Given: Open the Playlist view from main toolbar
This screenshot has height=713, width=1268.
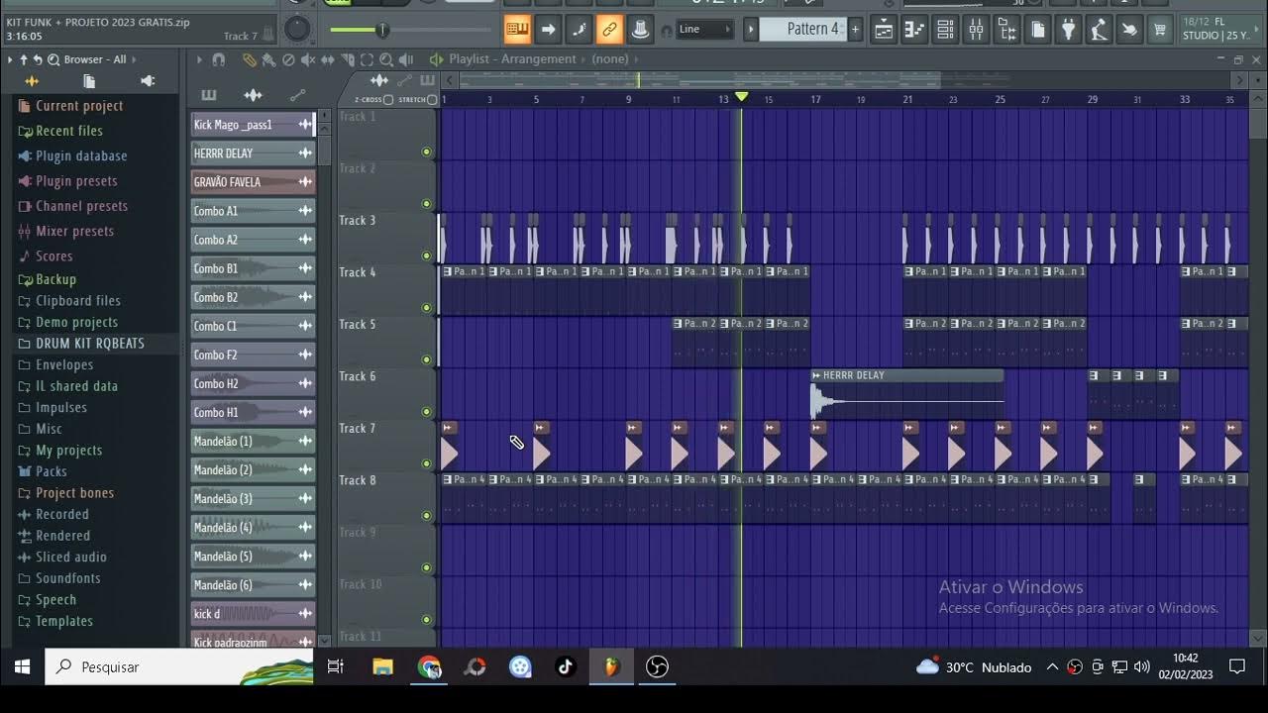Looking at the screenshot, I should click(884, 30).
